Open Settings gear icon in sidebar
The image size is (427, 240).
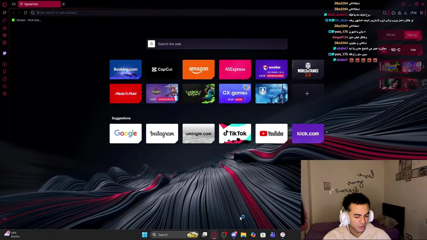(x=4, y=94)
